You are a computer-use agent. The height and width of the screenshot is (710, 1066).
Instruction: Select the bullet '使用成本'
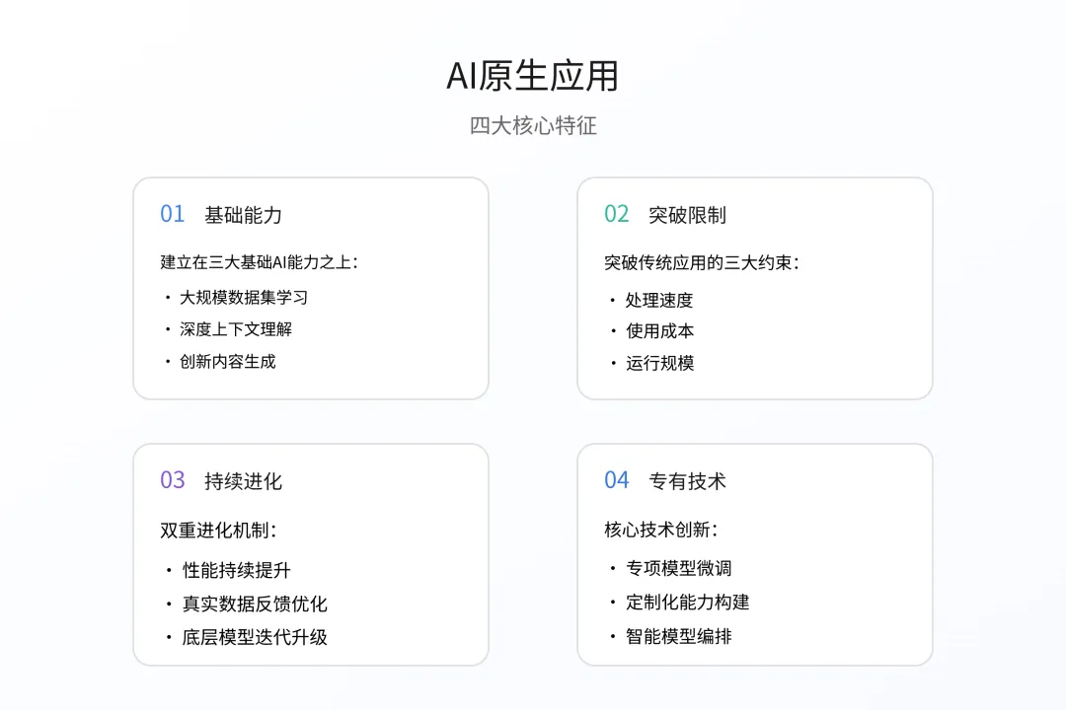(659, 331)
